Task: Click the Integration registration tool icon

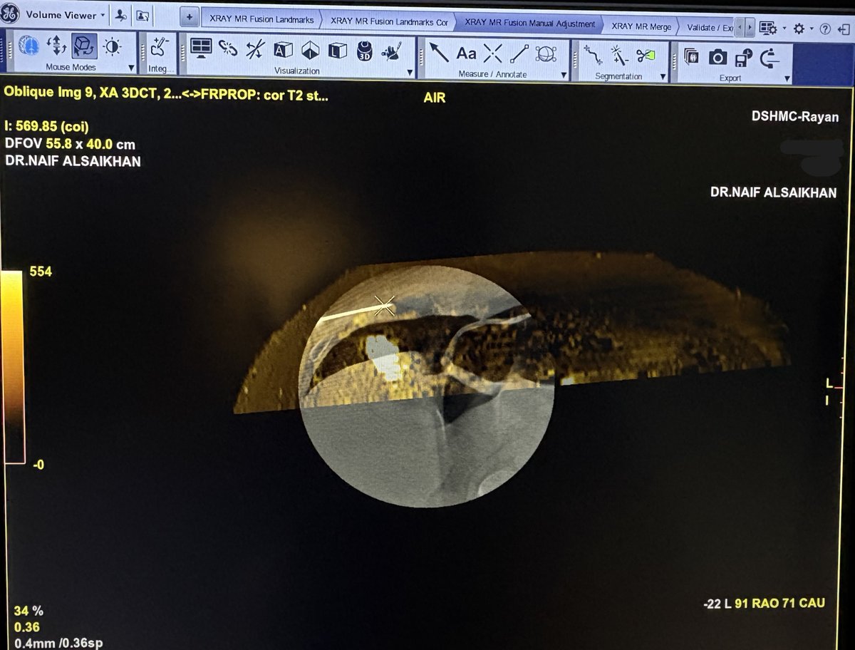Action: click(x=158, y=48)
